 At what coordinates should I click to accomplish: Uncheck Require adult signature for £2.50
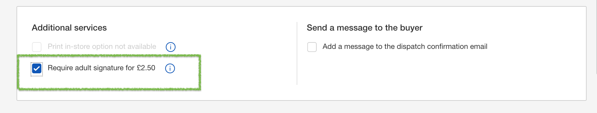pos(37,68)
